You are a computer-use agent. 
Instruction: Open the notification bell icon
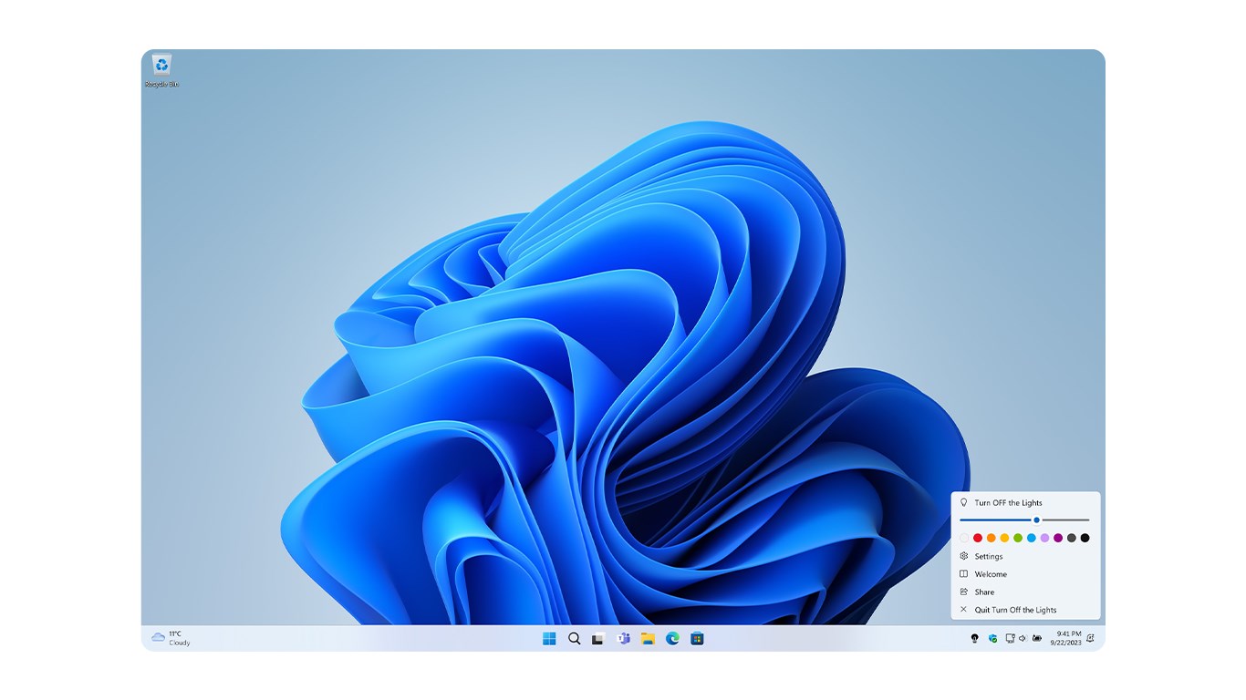[1090, 638]
